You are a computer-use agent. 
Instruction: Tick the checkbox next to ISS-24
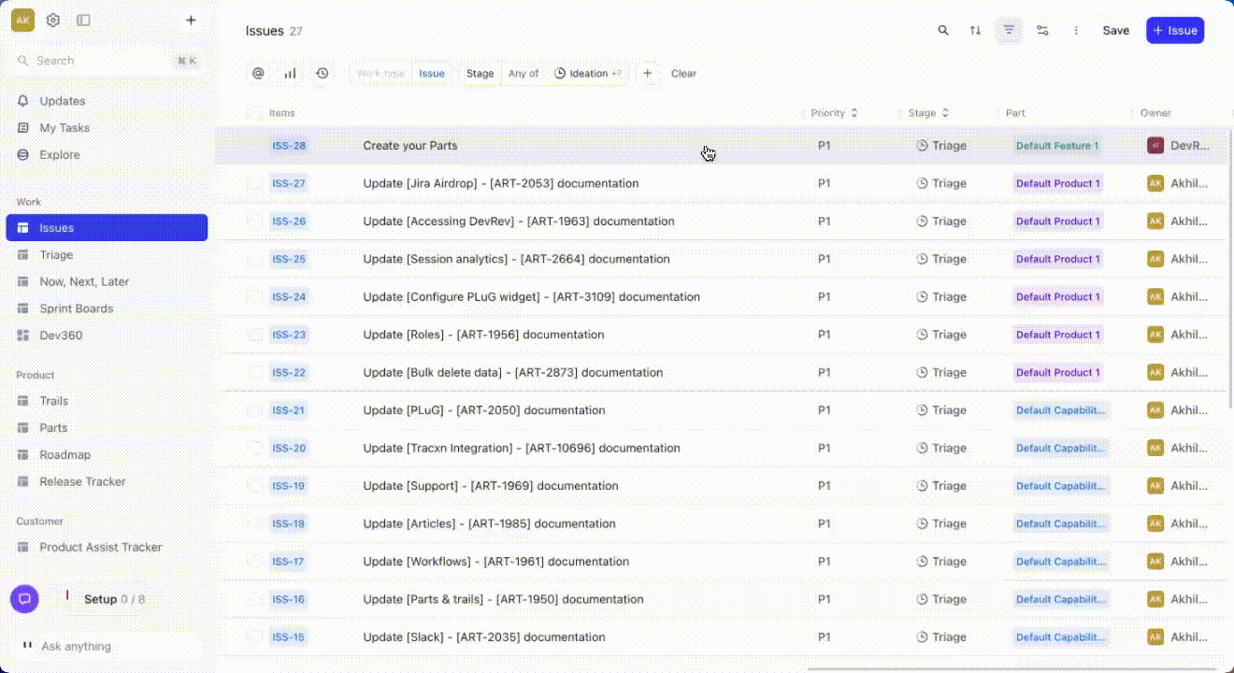click(x=255, y=297)
